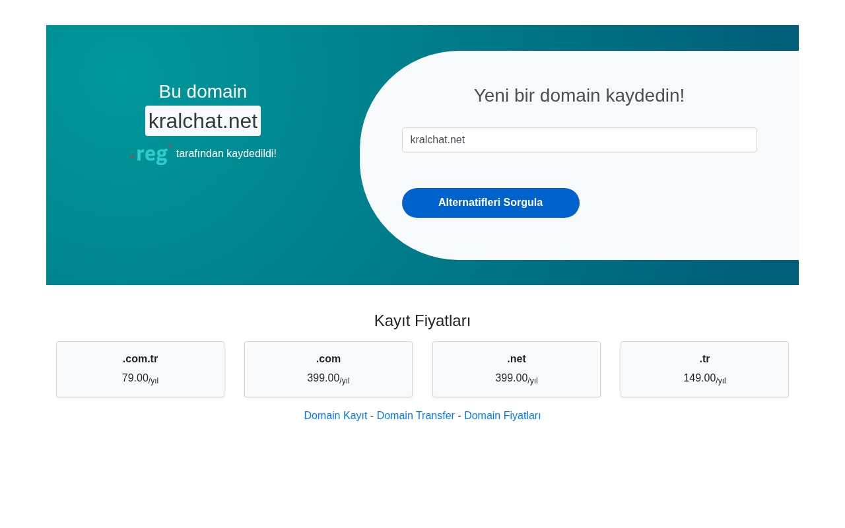Select the .tr pricing card title
Viewport: 845px width, 528px height.
click(704, 359)
